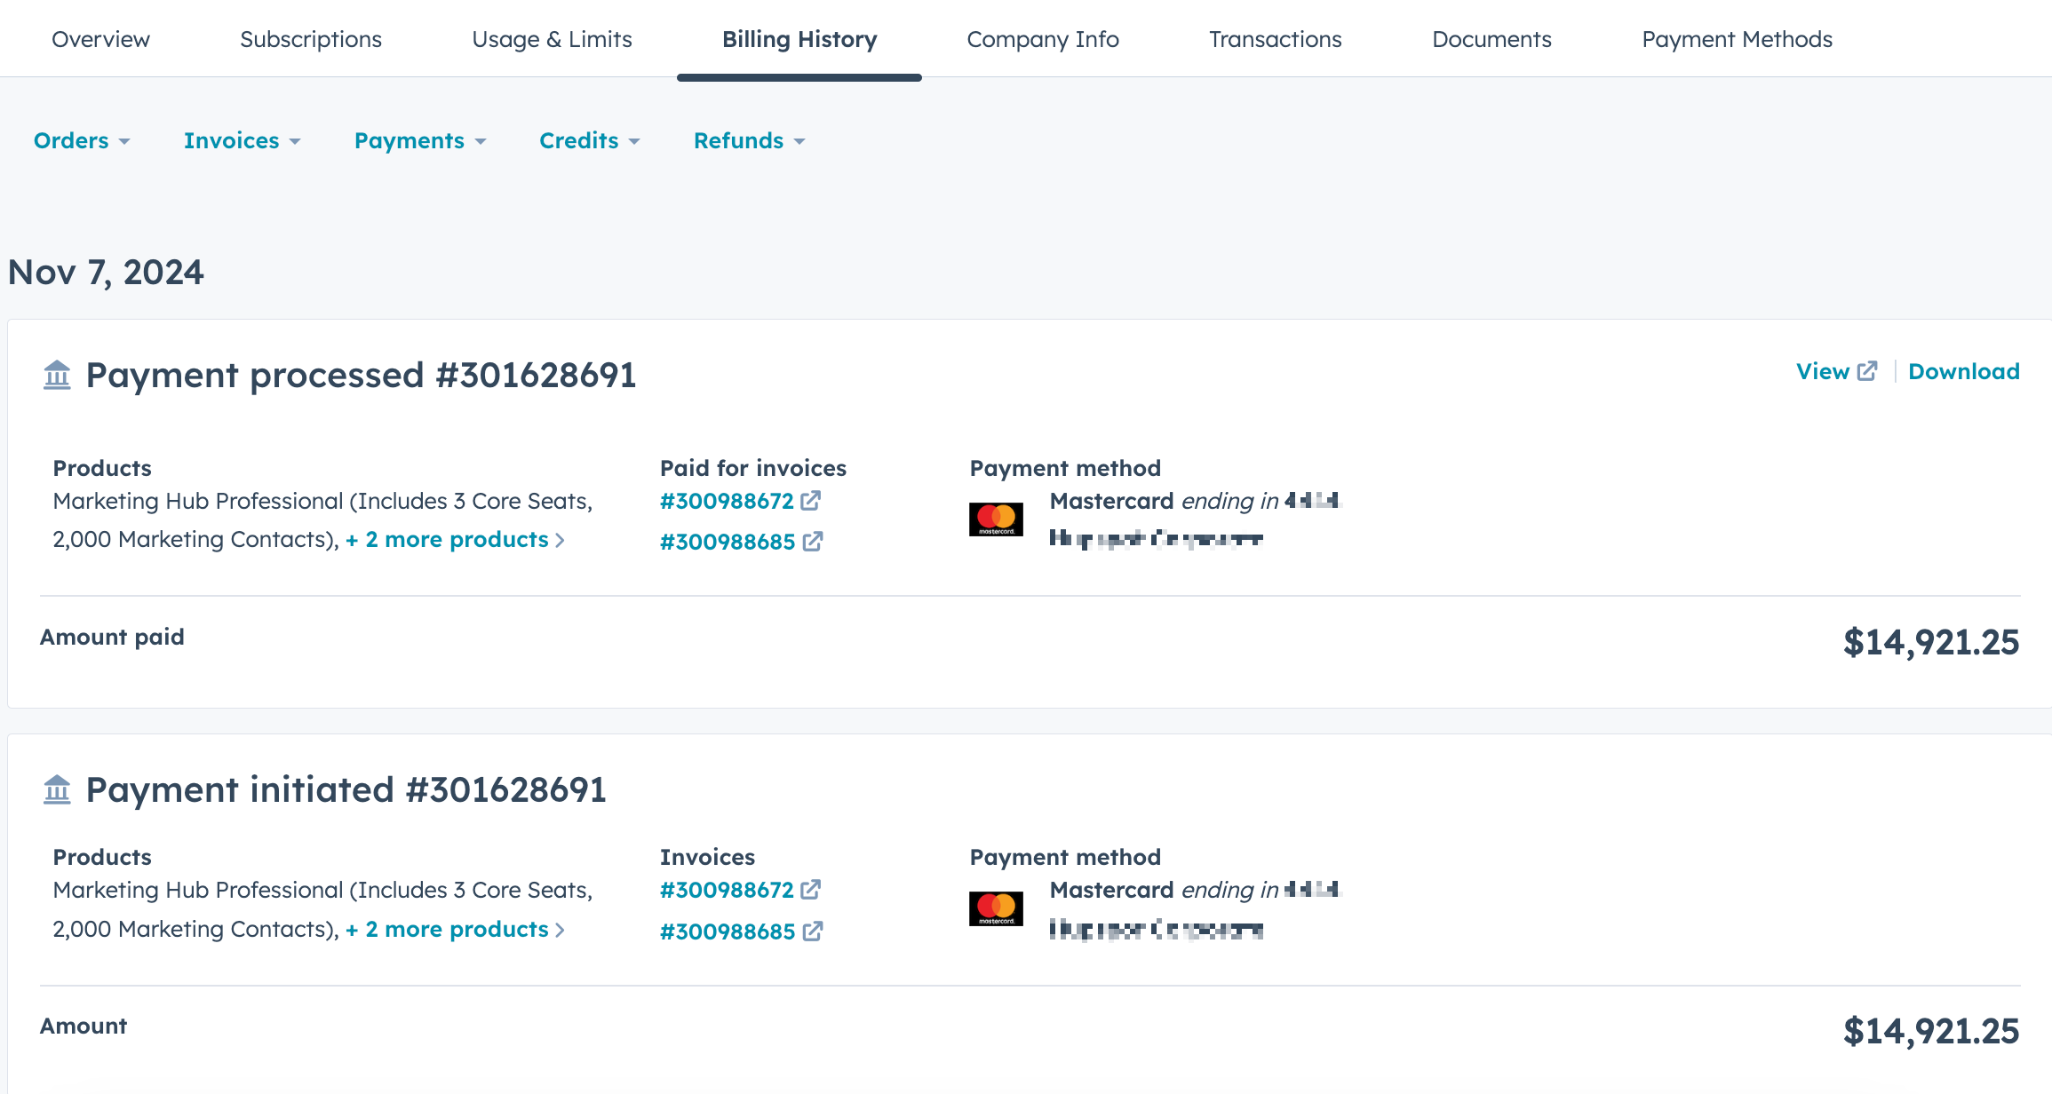
Task: Click external-link icon next to View
Action: (1867, 371)
